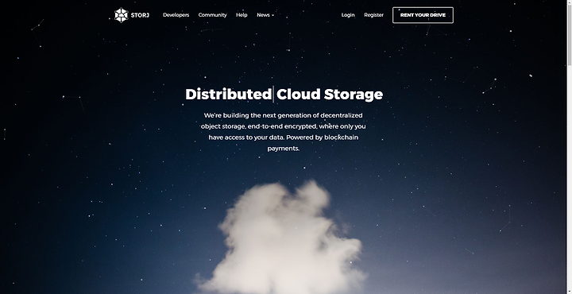Click the Login link
This screenshot has height=294, width=572.
click(348, 15)
